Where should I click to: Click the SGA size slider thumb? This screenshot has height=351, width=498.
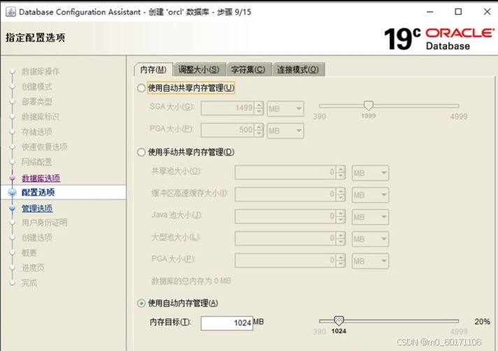point(369,106)
